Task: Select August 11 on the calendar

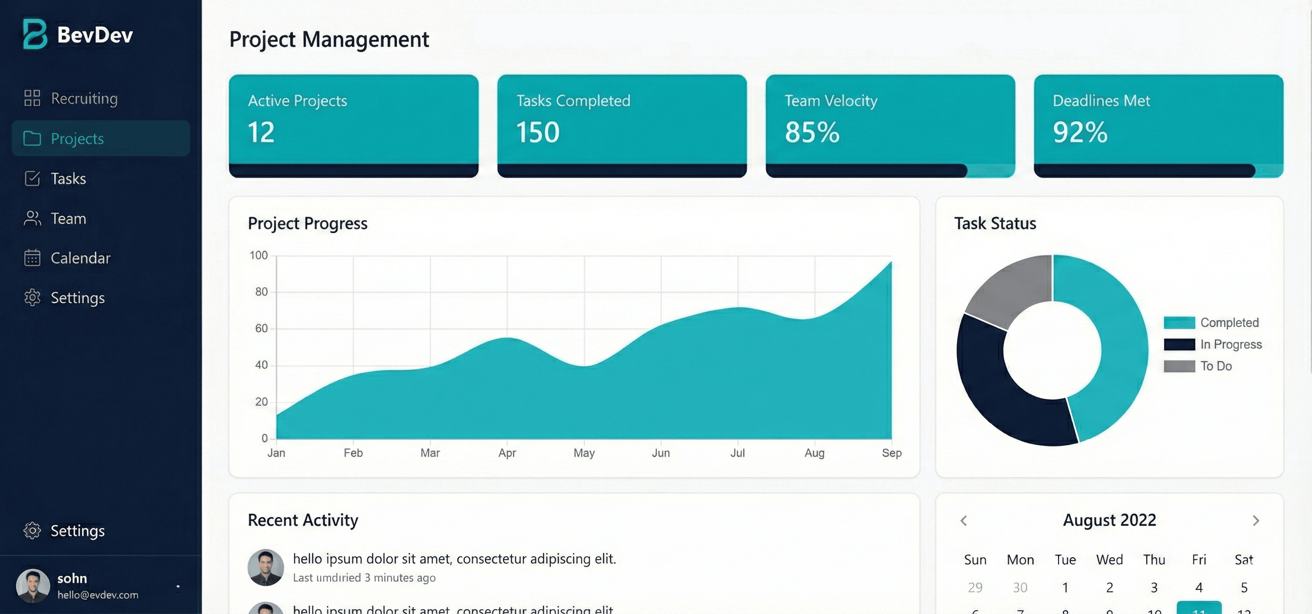Action: [1199, 609]
